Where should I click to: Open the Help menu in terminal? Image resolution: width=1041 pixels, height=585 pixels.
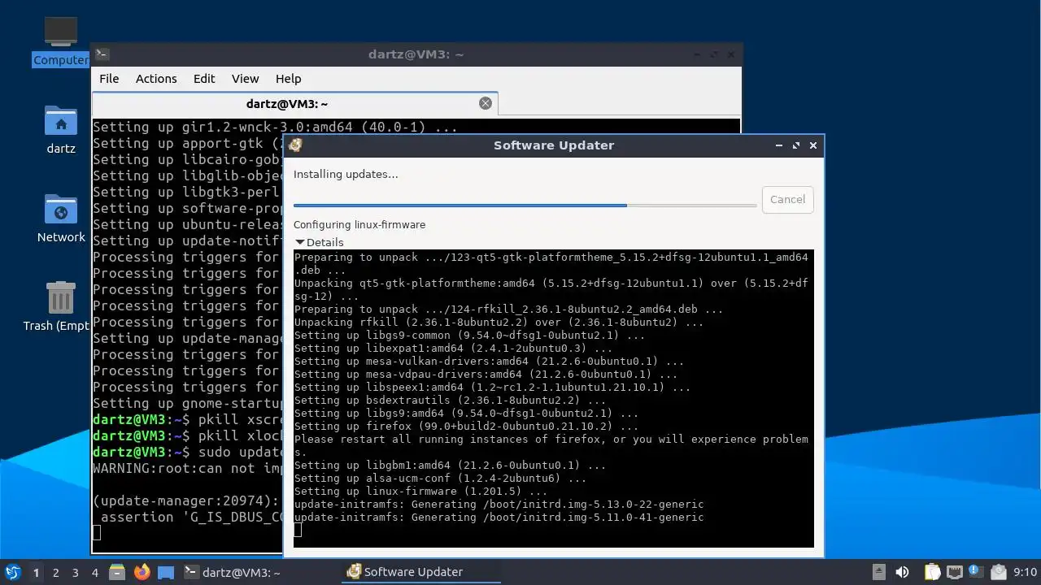[x=288, y=79]
